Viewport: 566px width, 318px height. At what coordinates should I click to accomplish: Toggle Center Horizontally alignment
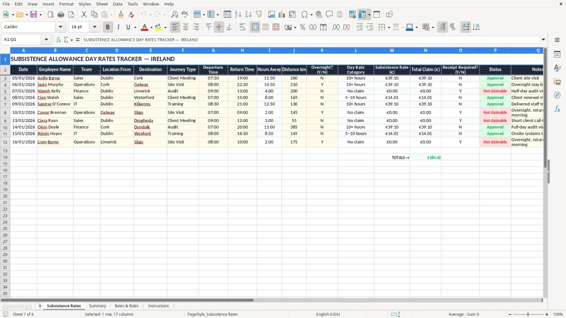[185, 27]
